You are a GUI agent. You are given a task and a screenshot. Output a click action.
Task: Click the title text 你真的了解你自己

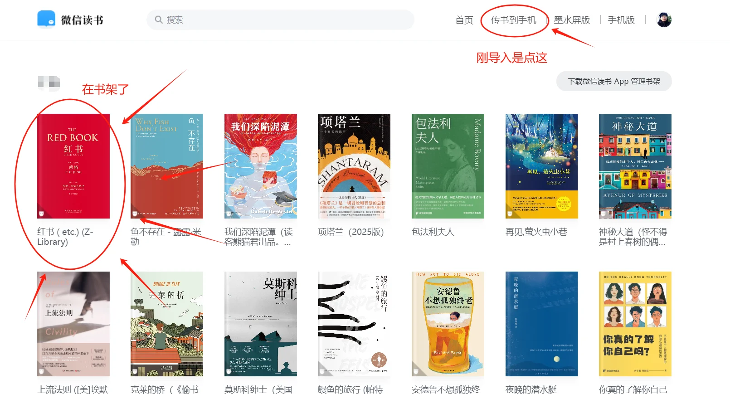[x=633, y=389]
